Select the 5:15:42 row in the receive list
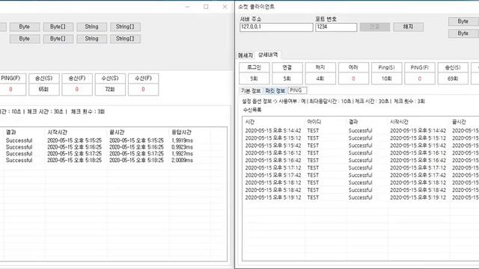479x269 pixels. 361,146
